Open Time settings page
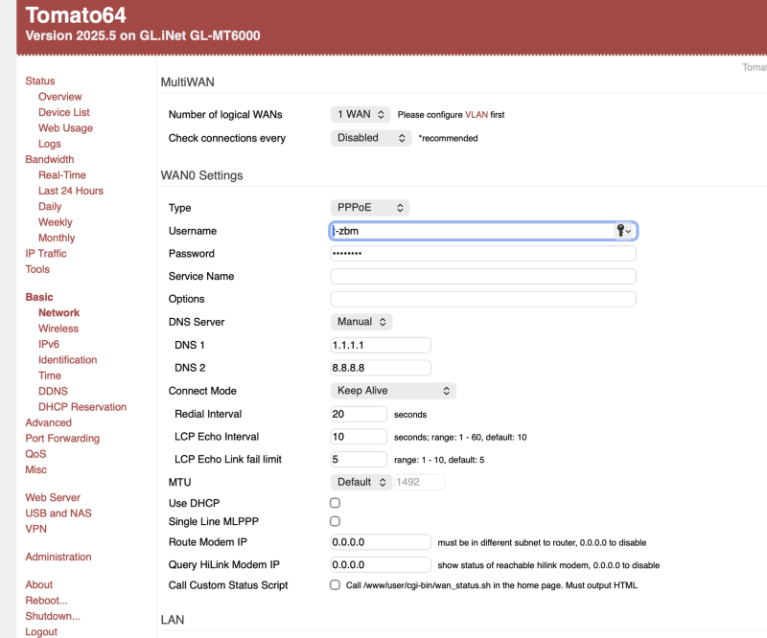This screenshot has height=638, width=767. [x=50, y=376]
